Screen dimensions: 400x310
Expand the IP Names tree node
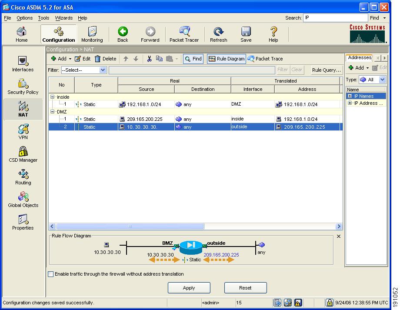350,96
